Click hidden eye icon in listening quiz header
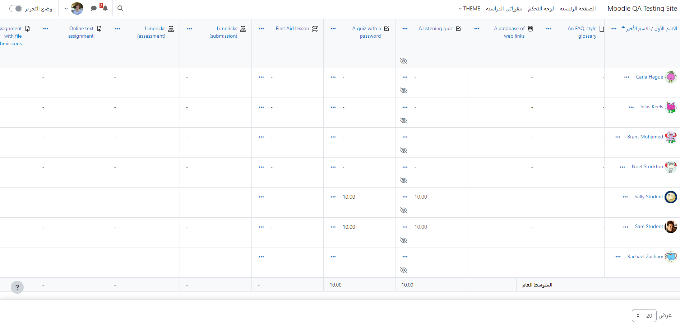 coord(403,61)
